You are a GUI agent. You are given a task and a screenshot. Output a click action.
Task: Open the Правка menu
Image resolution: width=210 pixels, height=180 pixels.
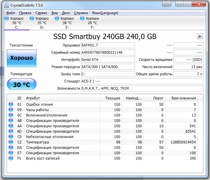click(x=25, y=13)
